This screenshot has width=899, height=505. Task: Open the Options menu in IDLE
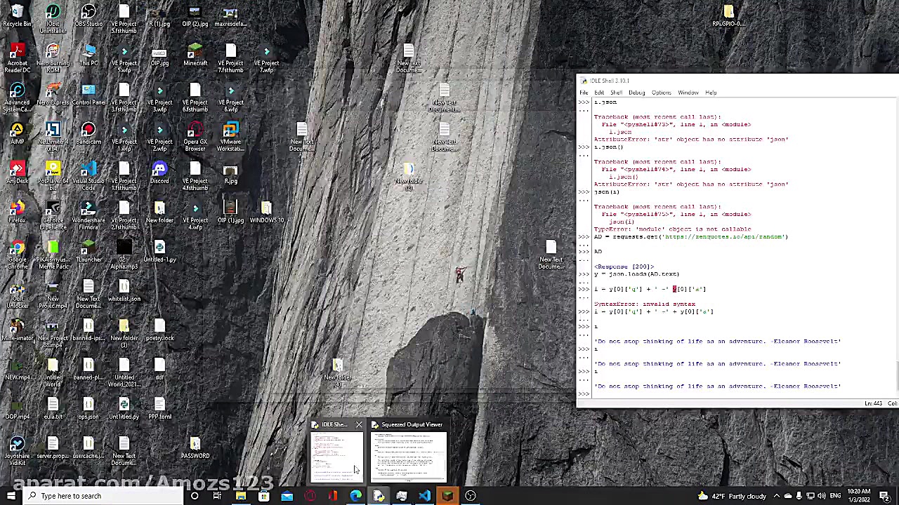click(661, 93)
